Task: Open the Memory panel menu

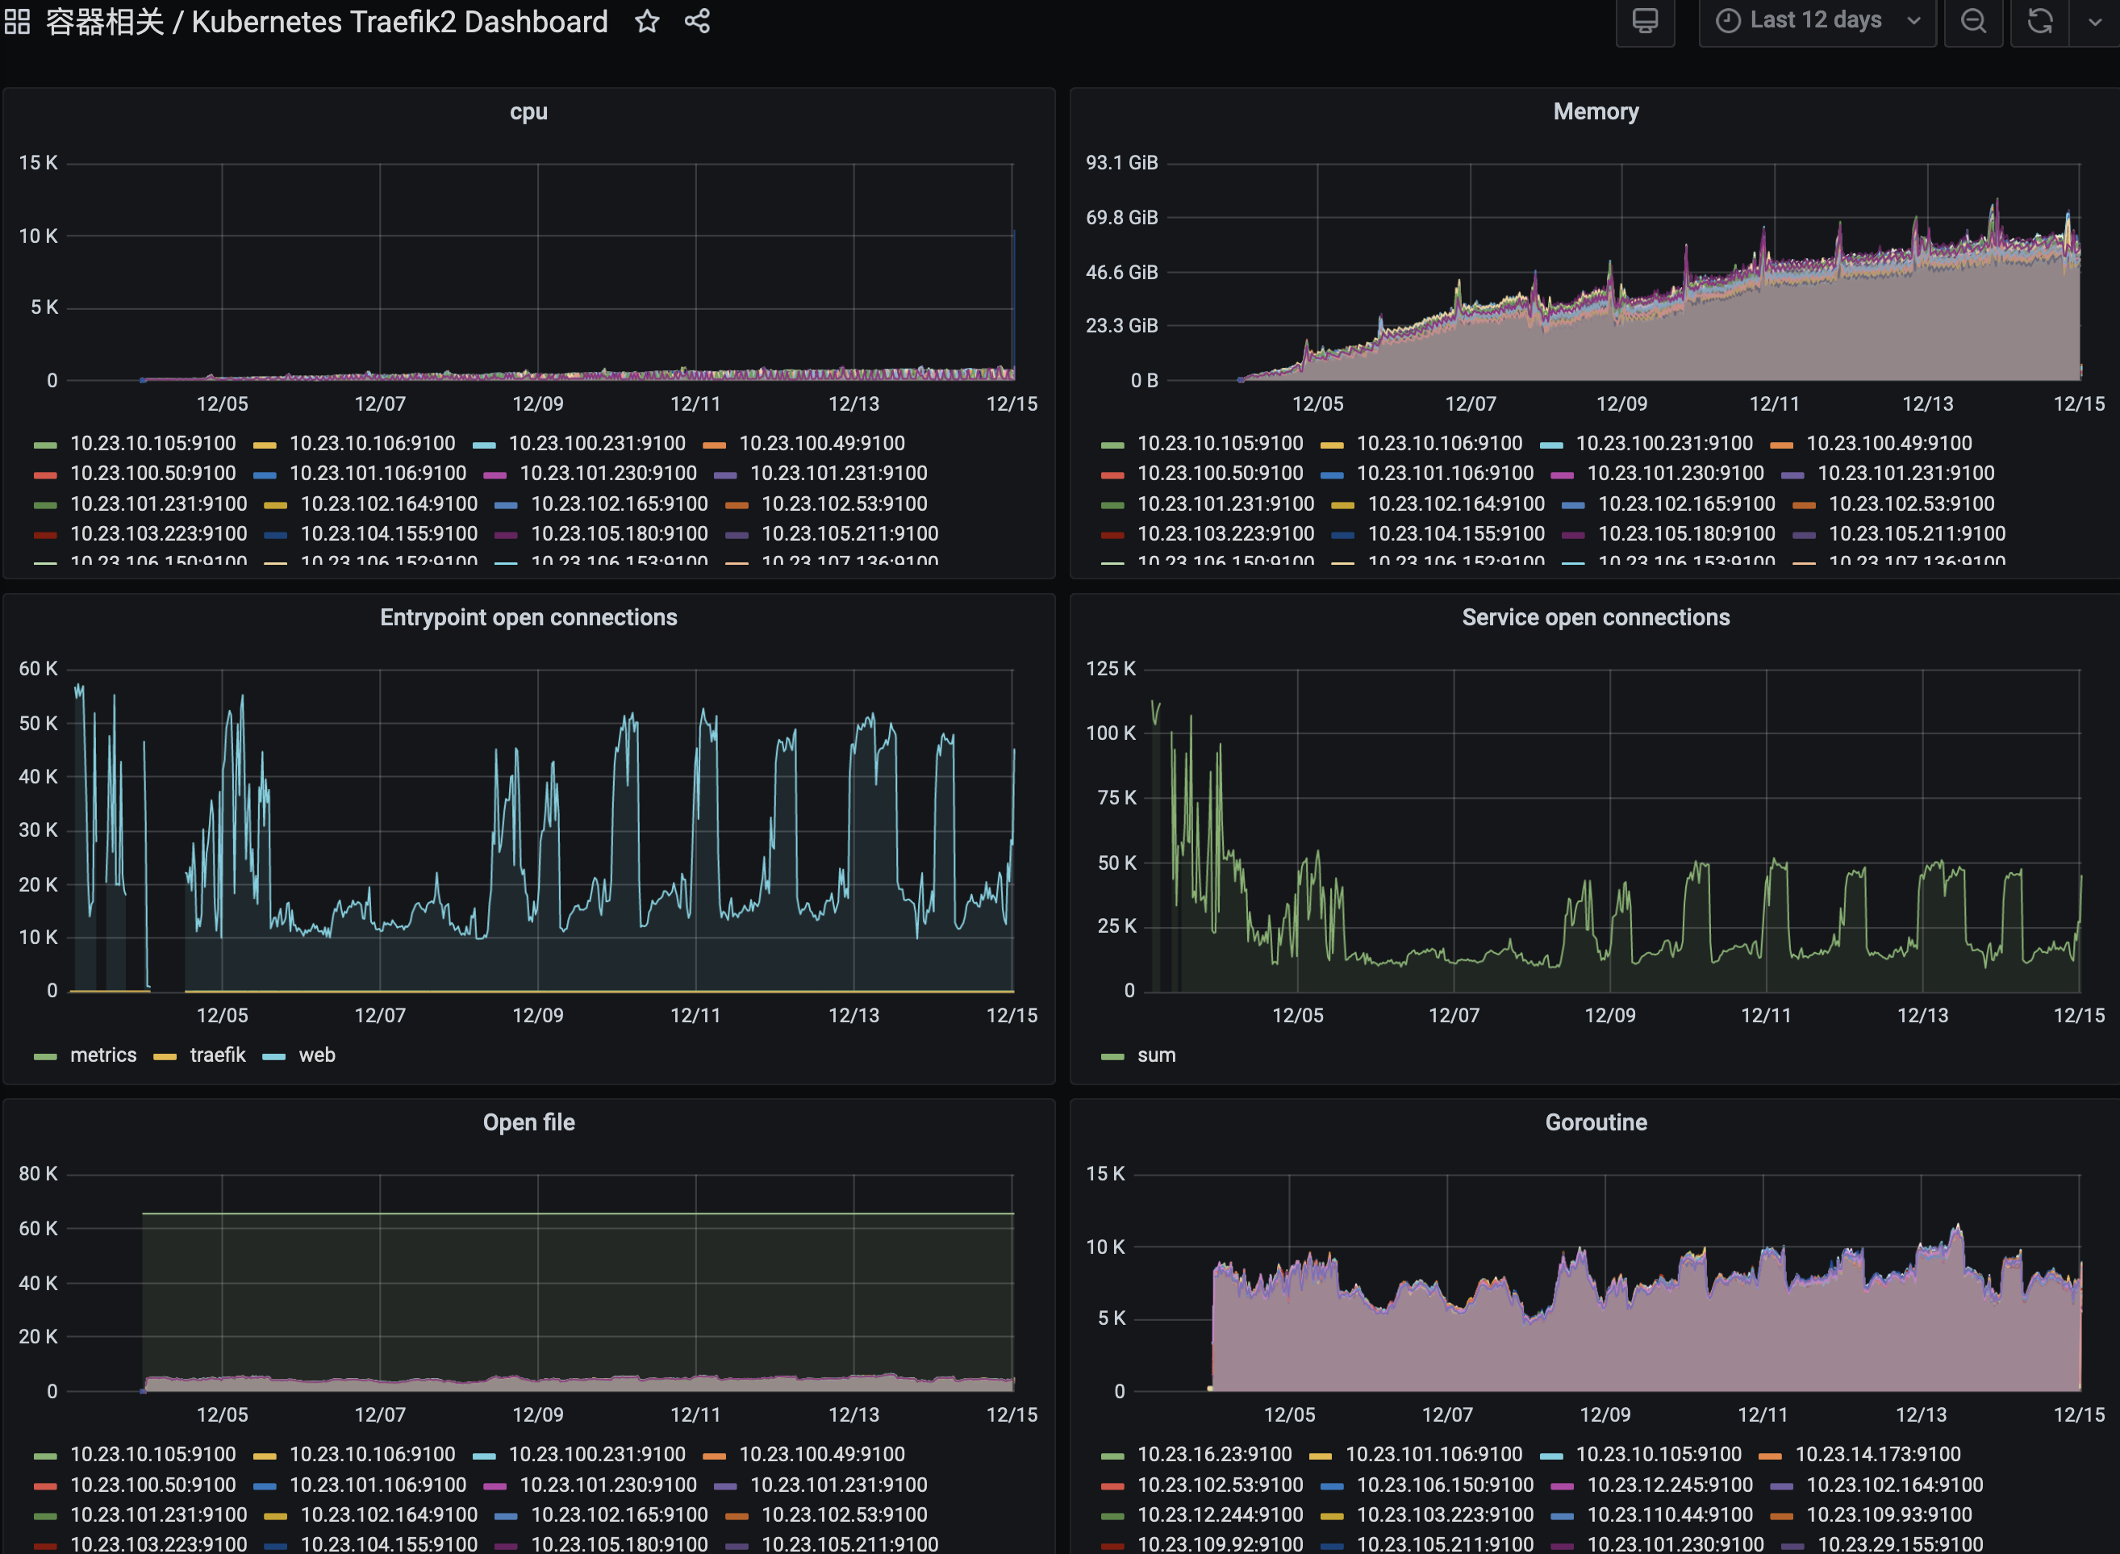Action: click(x=1595, y=111)
